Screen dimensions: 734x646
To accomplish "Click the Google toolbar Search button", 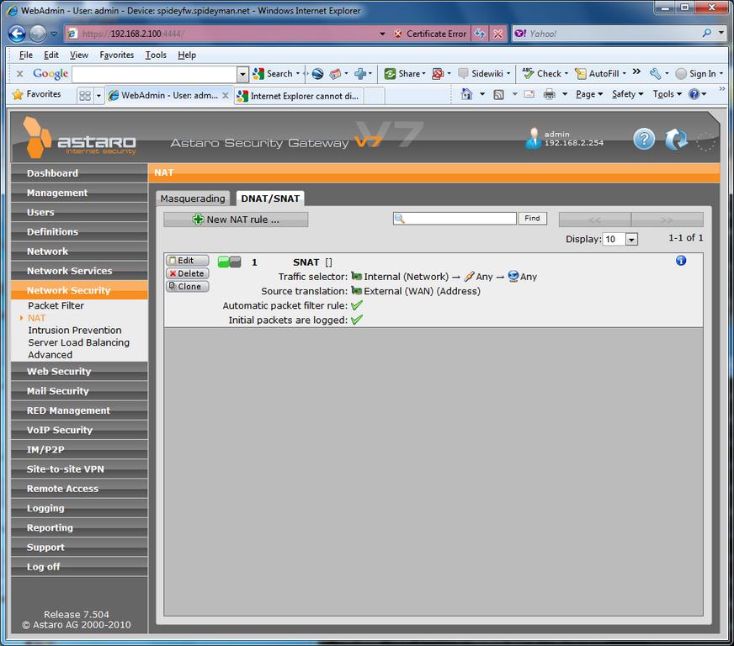I will [276, 73].
